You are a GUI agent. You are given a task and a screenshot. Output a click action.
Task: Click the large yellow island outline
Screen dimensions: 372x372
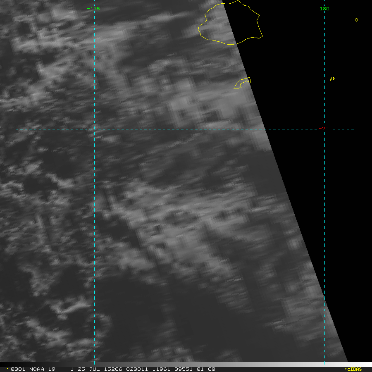pos(230,23)
